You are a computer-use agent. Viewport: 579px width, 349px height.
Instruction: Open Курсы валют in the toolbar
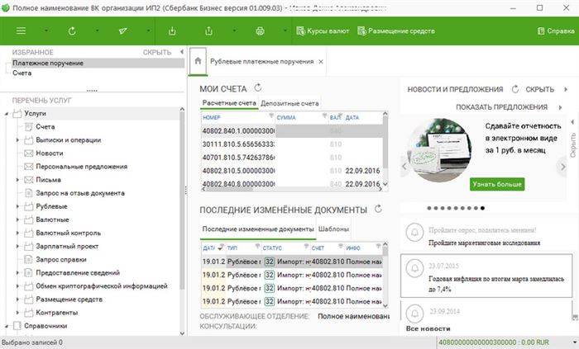coord(323,31)
